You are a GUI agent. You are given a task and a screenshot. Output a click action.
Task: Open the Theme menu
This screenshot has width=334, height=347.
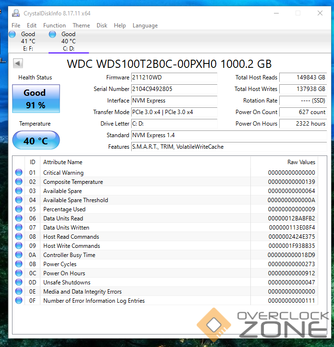81,26
